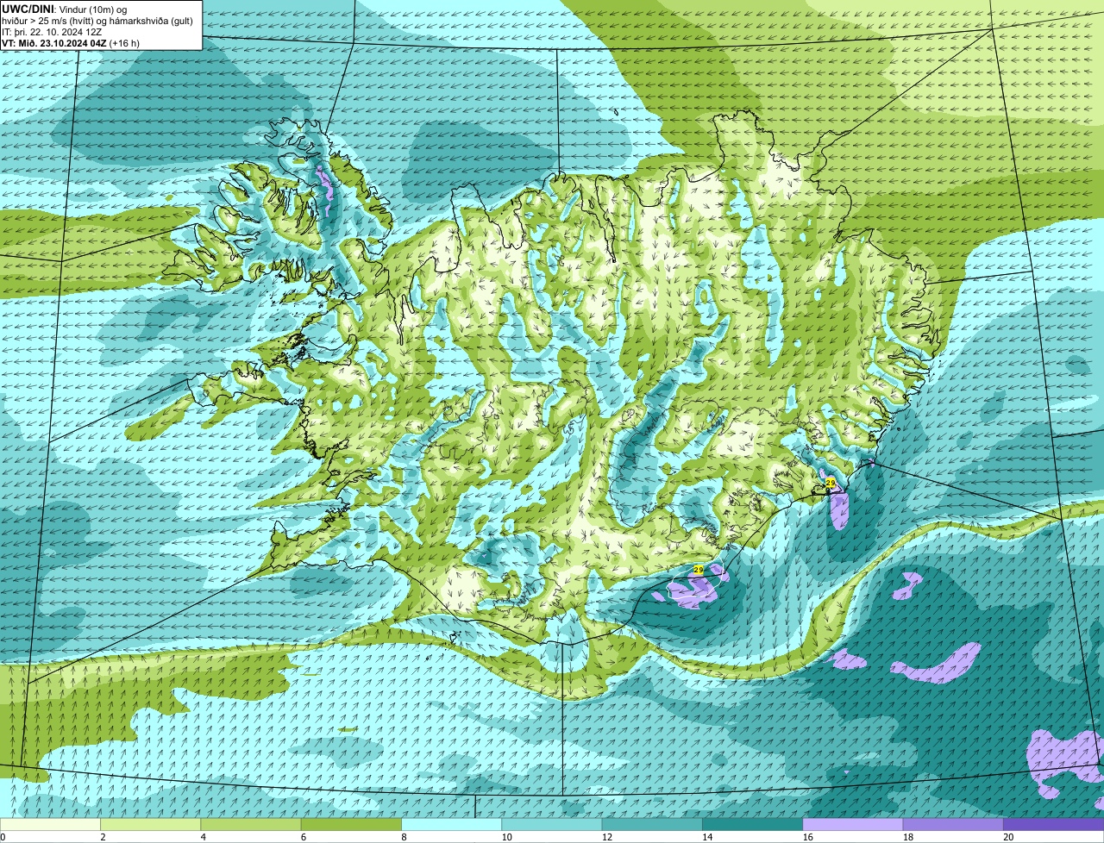Click the 'VT: Mið. 23.10.2024 04Z' valid-time line
Image resolution: width=1104 pixels, height=843 pixels.
coord(71,42)
